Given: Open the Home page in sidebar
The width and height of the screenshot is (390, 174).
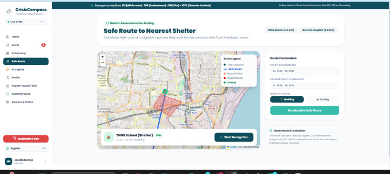Looking at the screenshot, I should [26, 37].
